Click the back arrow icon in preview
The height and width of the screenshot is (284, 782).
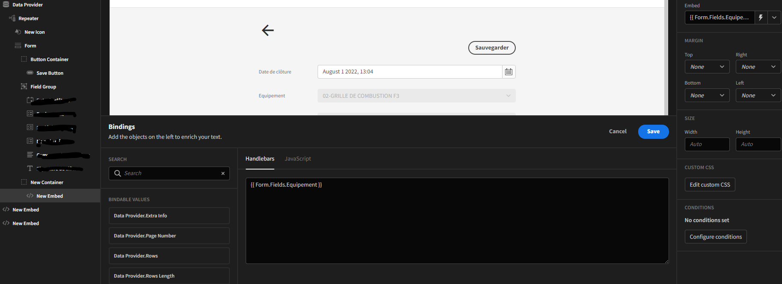(268, 30)
